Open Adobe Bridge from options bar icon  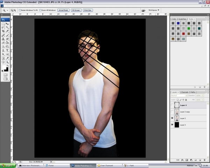pos(143,10)
